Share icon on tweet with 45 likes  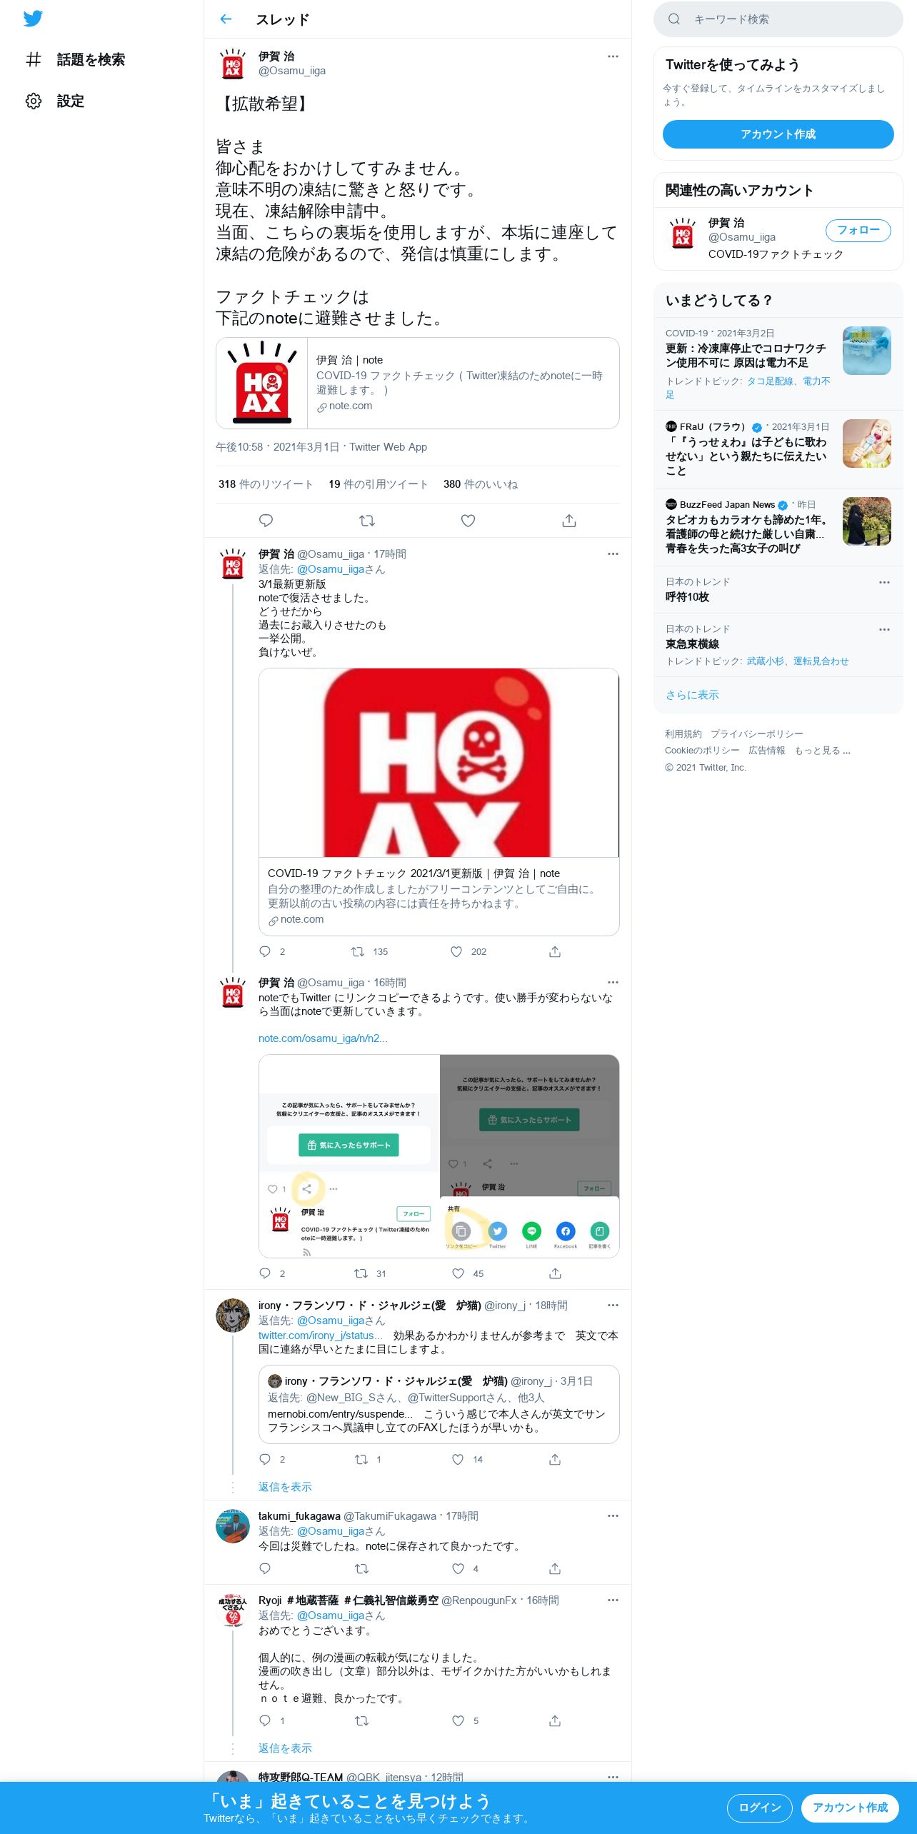(x=555, y=1273)
